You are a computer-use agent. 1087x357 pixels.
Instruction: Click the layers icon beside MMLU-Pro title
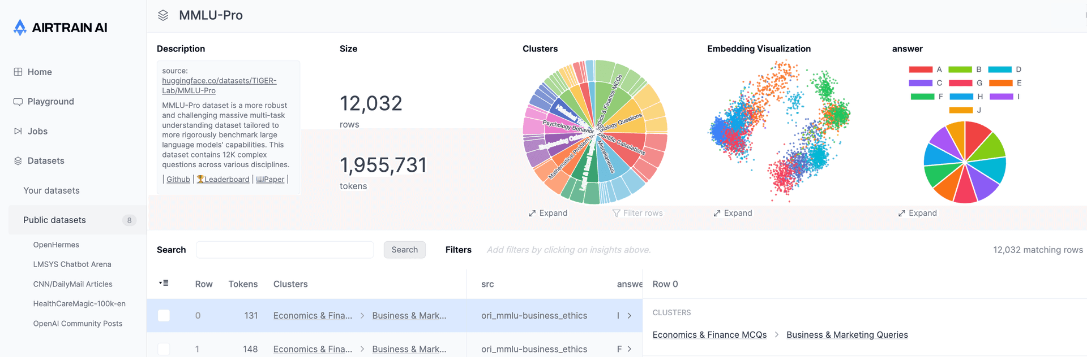[163, 15]
